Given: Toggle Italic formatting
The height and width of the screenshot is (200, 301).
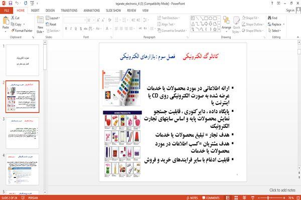Looking at the screenshot, I should click(x=71, y=29).
